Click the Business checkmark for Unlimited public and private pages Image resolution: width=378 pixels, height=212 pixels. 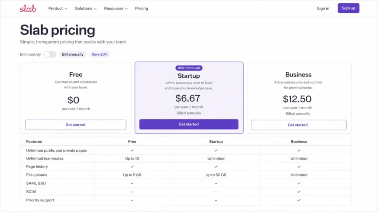[299, 151]
